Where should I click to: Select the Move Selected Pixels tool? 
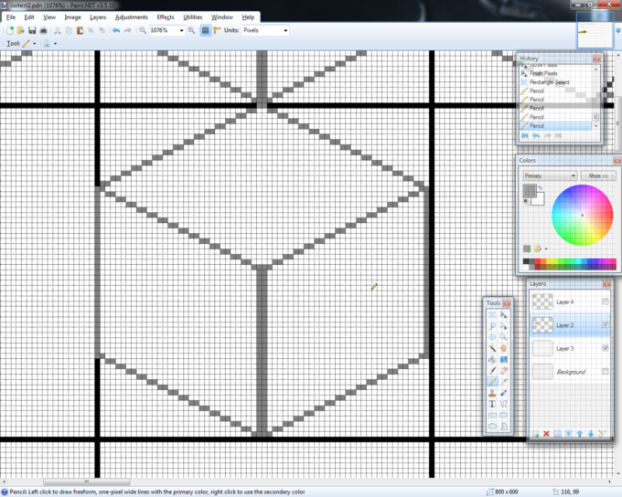coord(503,314)
